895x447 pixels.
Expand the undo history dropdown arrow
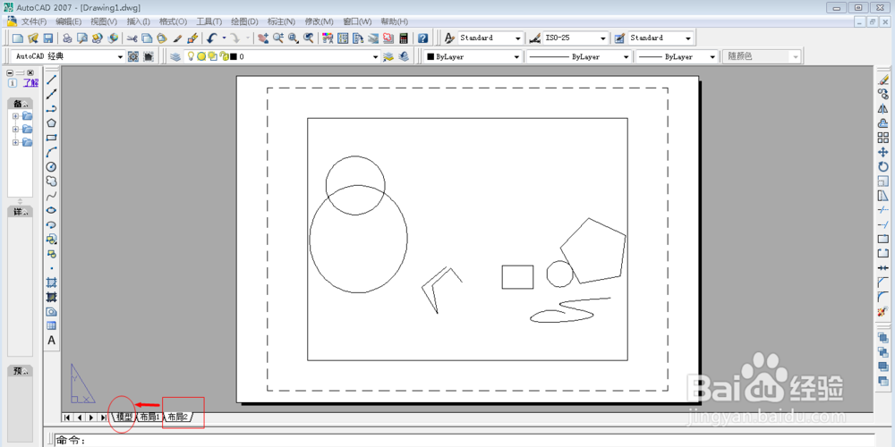[224, 38]
